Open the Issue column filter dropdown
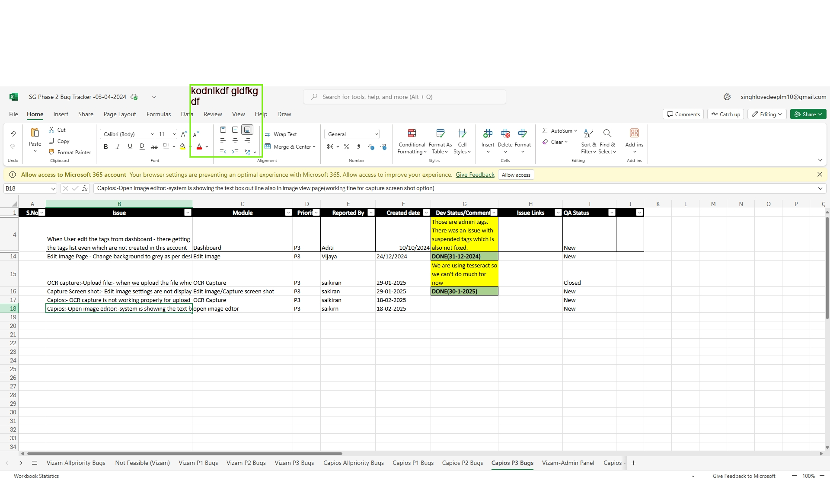 tap(188, 213)
